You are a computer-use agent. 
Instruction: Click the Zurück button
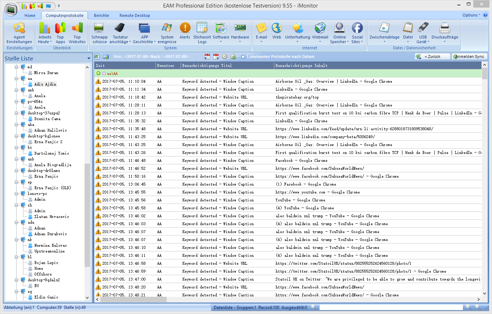pyautogui.click(x=432, y=56)
